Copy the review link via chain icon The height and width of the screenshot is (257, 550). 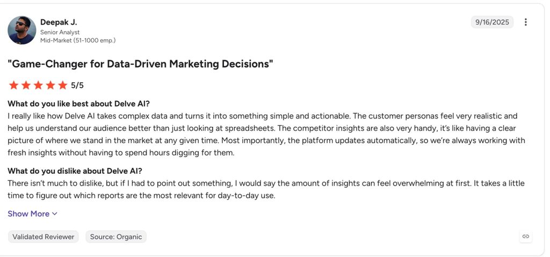click(x=525, y=236)
